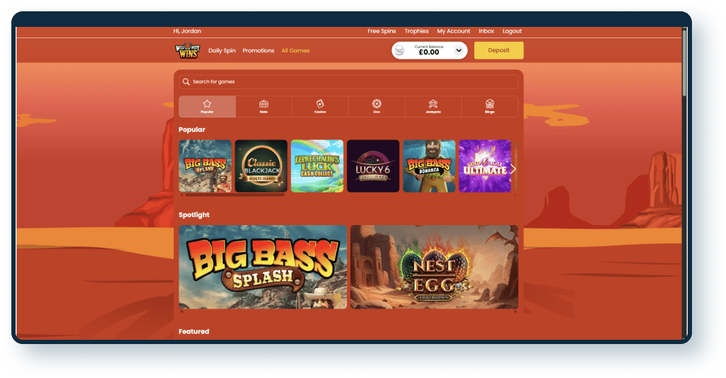Open the Trophies link
The height and width of the screenshot is (378, 726).
click(416, 31)
